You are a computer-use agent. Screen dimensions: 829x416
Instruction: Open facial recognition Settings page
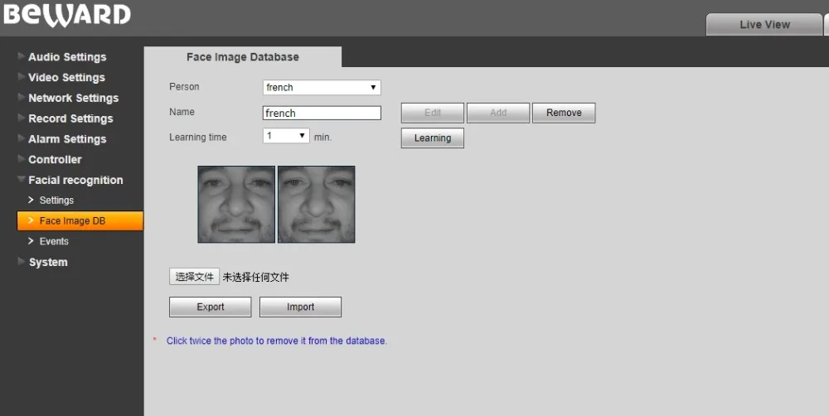[x=56, y=201]
